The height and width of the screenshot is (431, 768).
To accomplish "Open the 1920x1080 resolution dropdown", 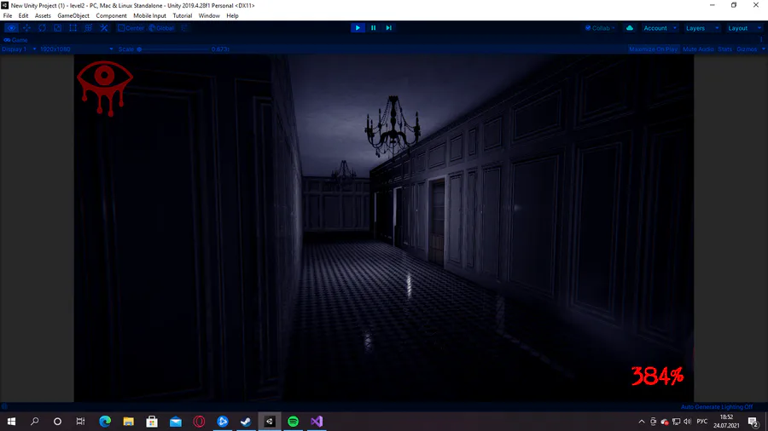I will coord(77,49).
